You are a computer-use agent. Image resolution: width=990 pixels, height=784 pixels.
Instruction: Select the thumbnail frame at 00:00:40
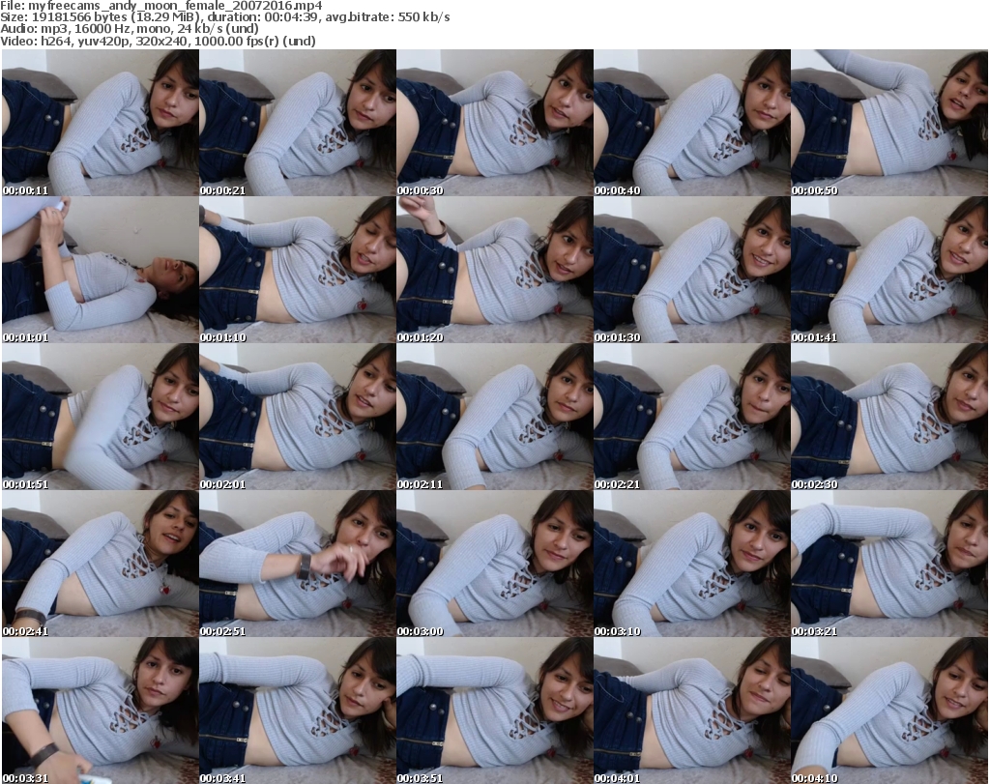pyautogui.click(x=692, y=123)
